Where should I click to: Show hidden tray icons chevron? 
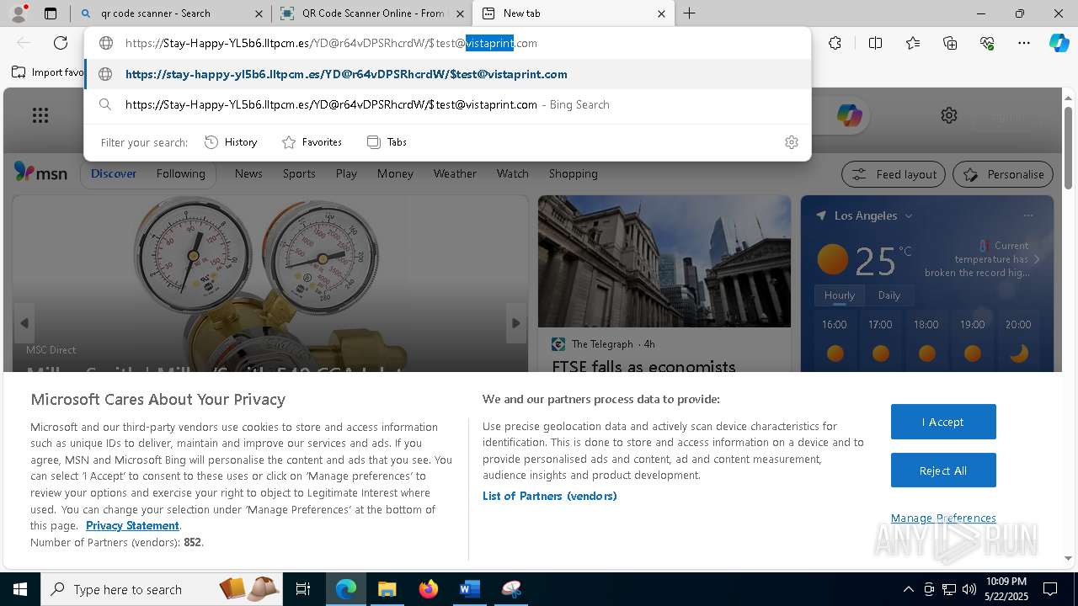[x=908, y=589]
